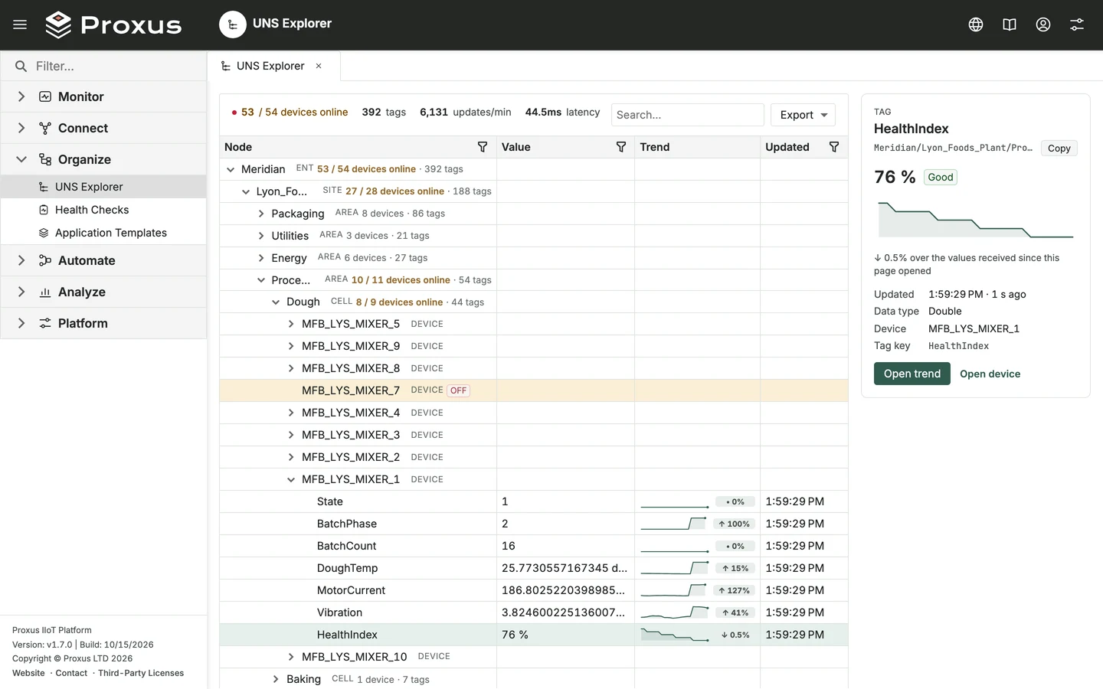Click the Value column filter icon

[x=621, y=147]
